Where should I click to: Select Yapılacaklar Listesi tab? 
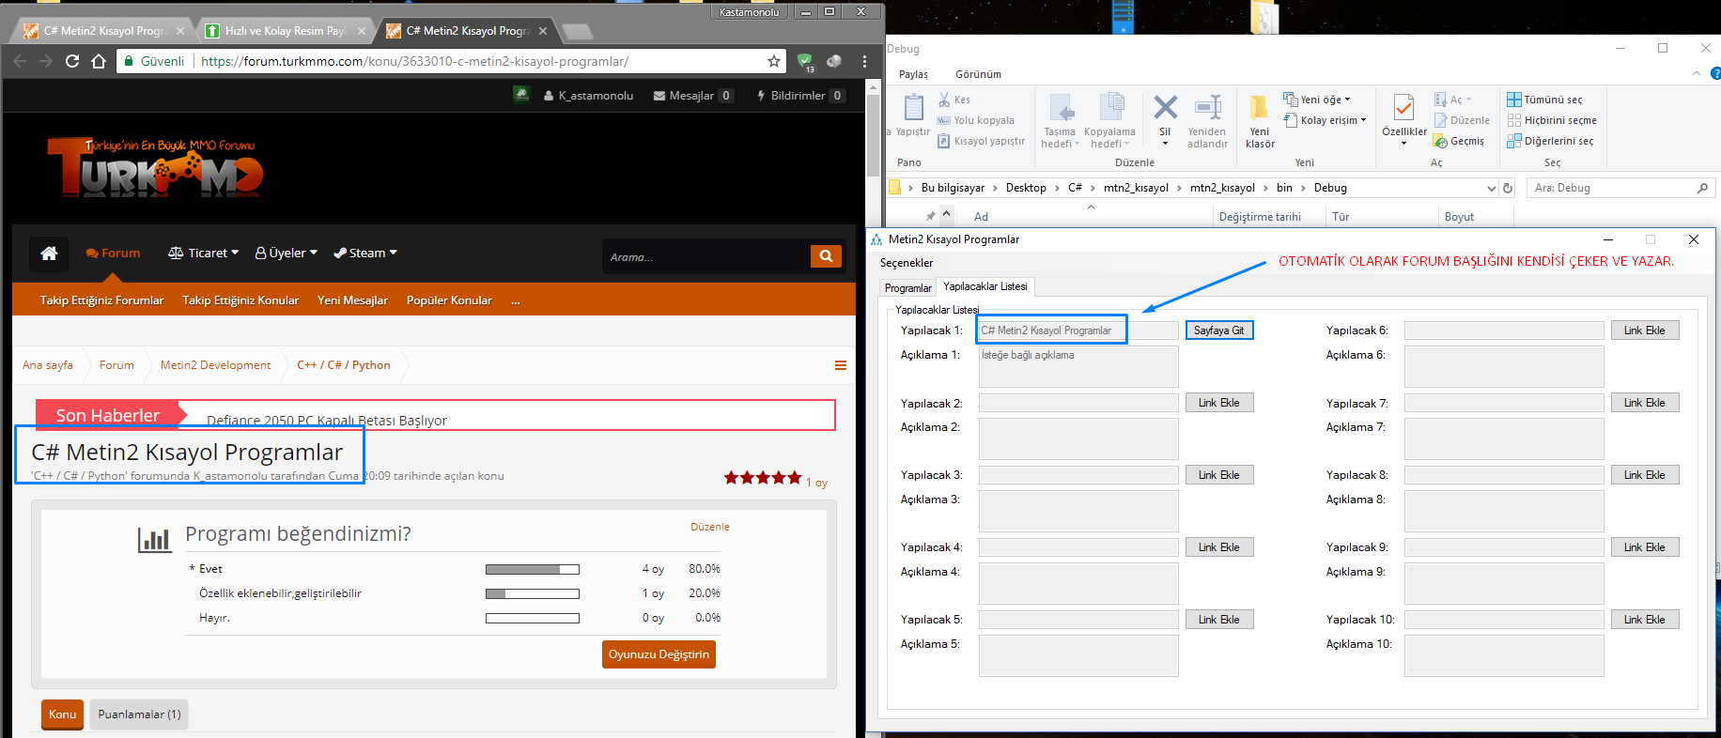pyautogui.click(x=985, y=286)
